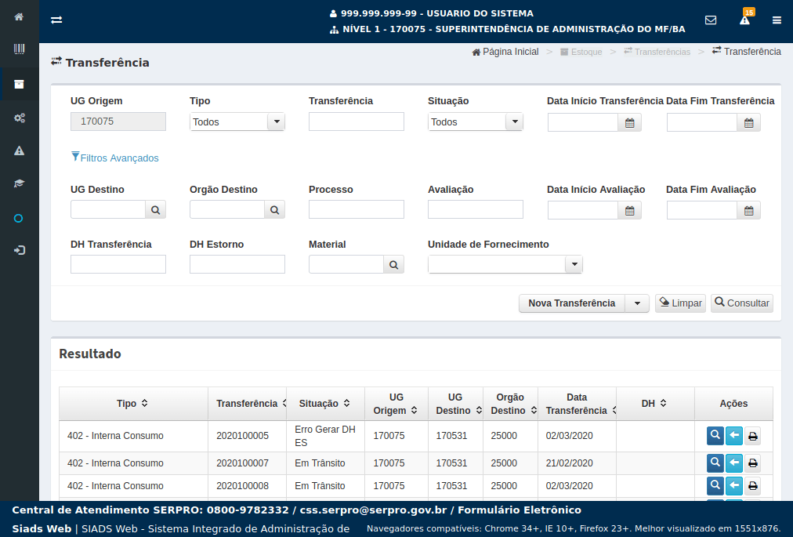The image size is (793, 537).
Task: Click the Transferência breadcrumb item
Action: (x=747, y=52)
